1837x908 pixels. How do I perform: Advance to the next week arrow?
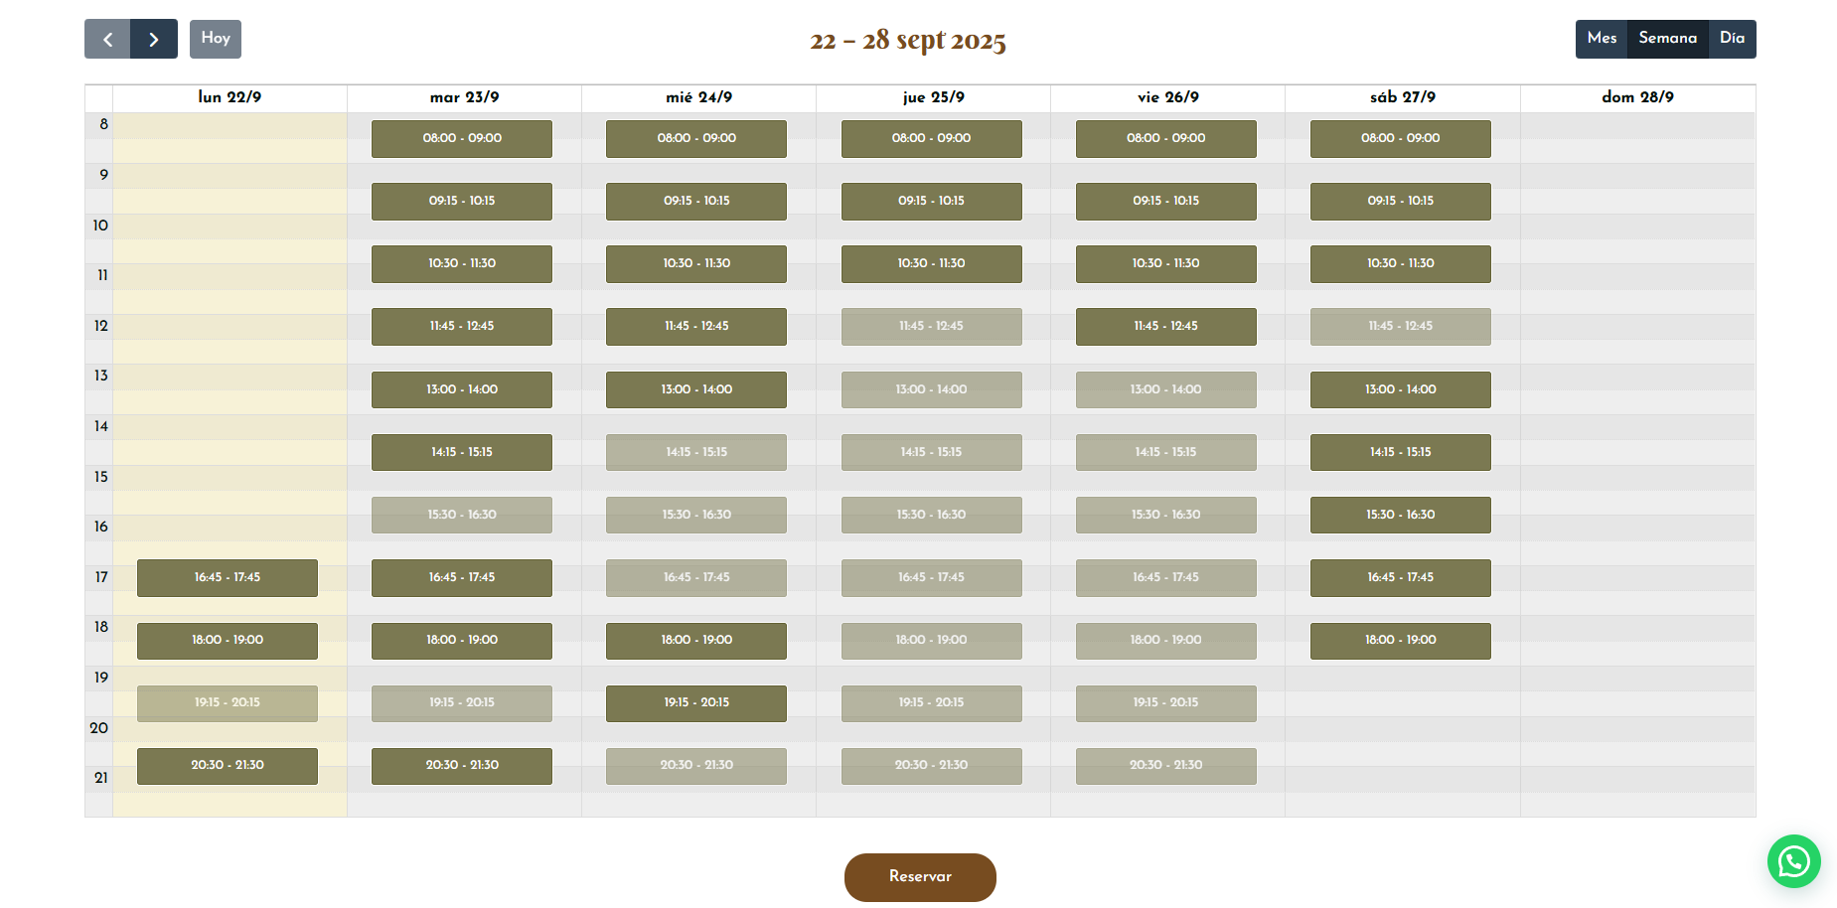click(154, 40)
